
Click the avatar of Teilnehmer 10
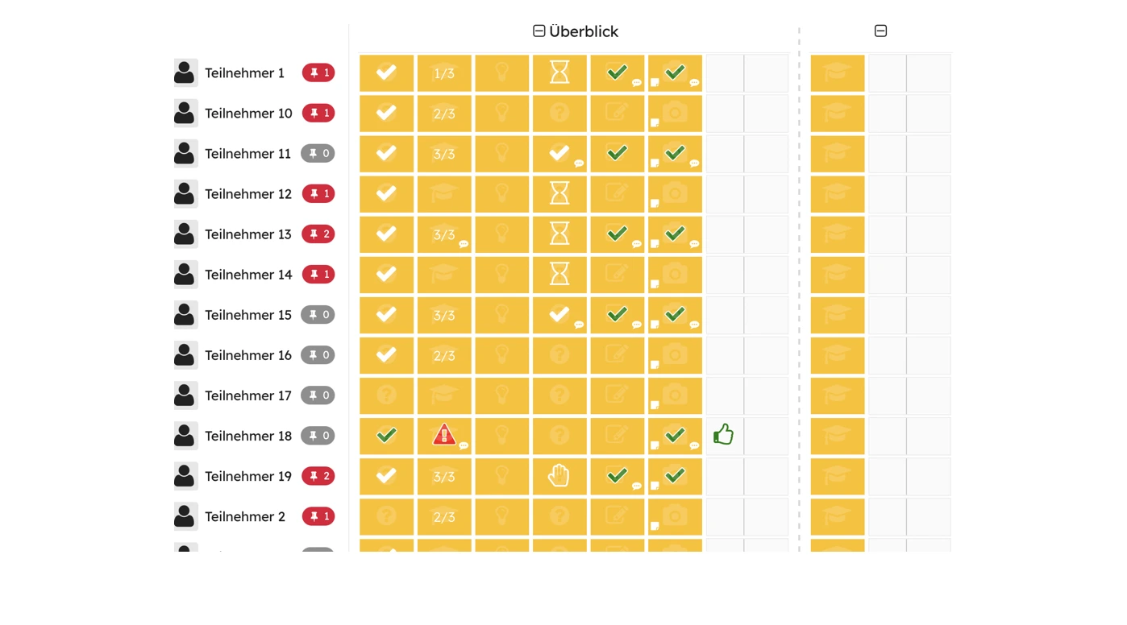(x=185, y=114)
